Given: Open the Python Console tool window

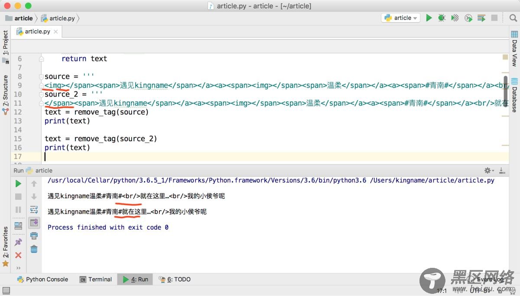Looking at the screenshot, I should click(x=42, y=280).
